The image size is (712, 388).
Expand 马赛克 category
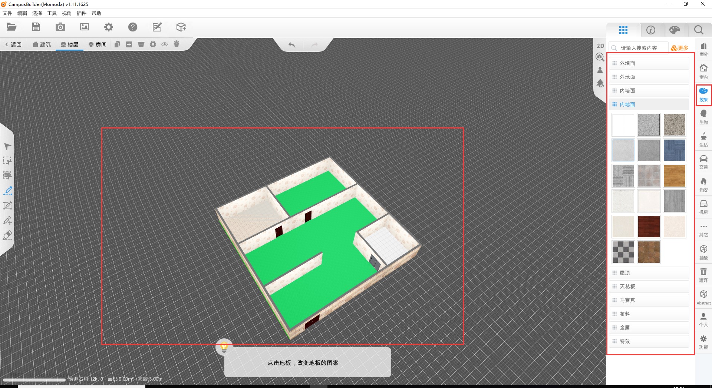(649, 300)
